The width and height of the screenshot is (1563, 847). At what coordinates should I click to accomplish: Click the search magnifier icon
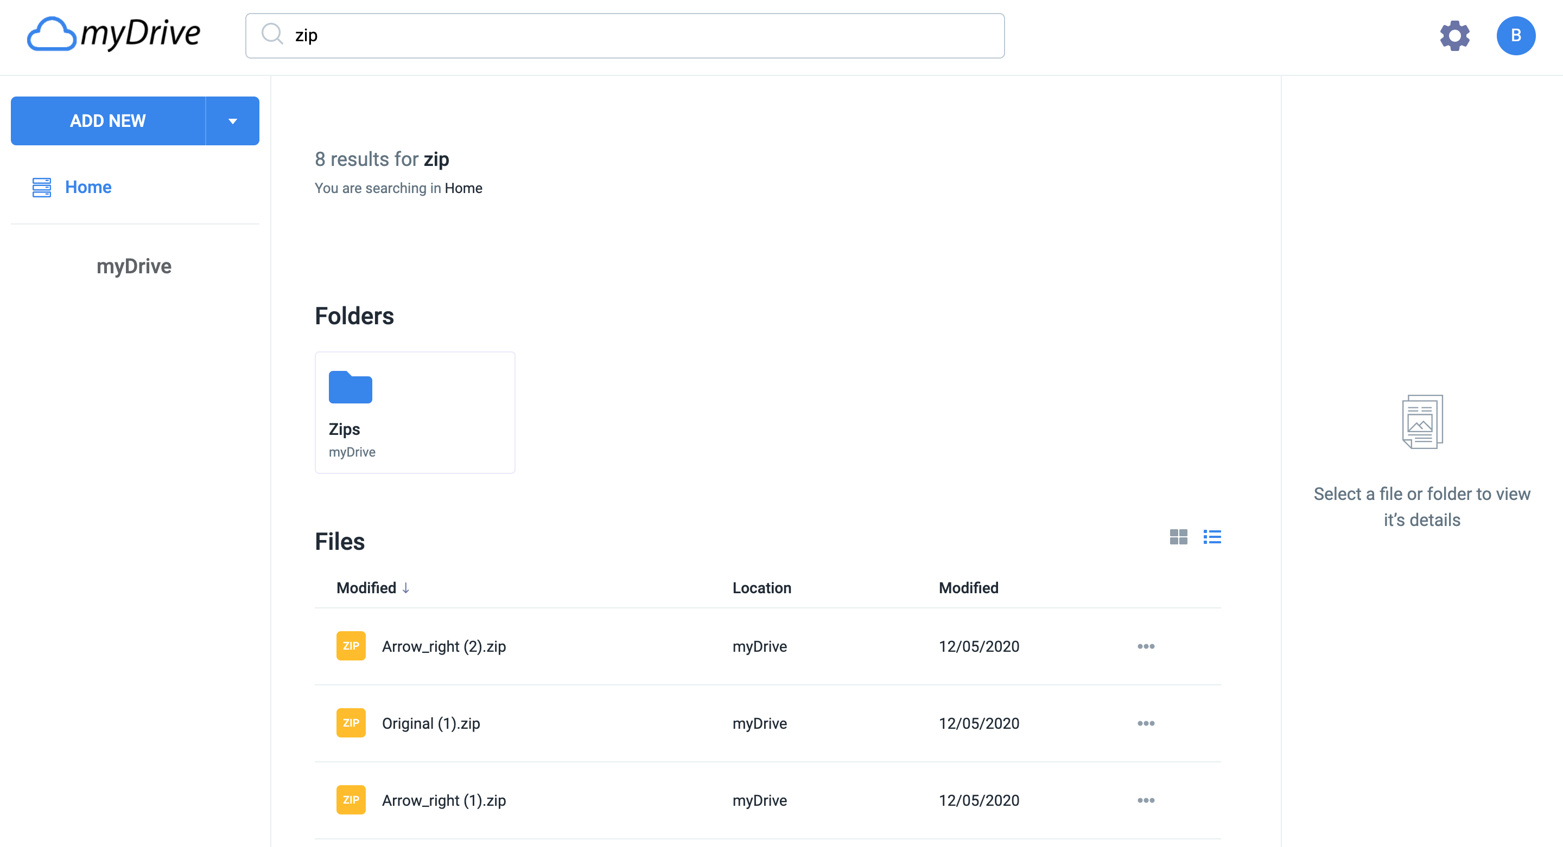pyautogui.click(x=272, y=35)
